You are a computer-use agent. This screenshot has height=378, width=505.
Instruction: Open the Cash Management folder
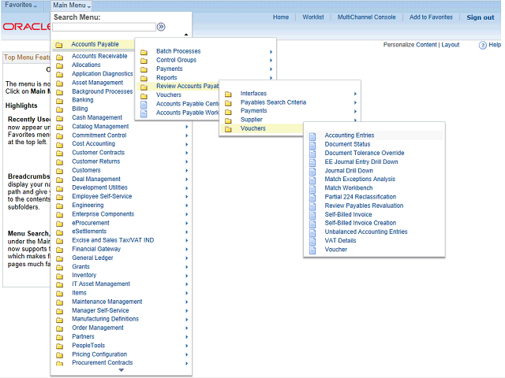click(96, 117)
